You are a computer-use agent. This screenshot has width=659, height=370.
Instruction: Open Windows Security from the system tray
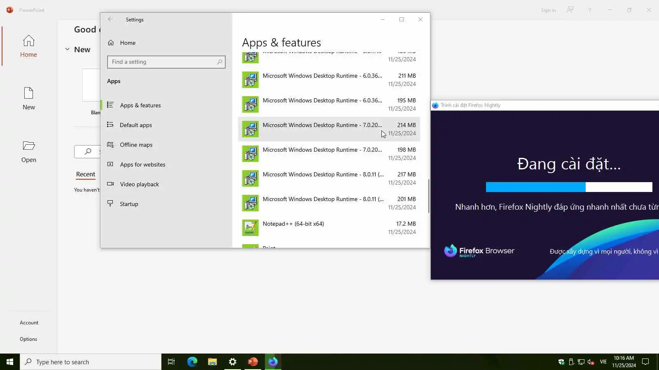click(561, 362)
